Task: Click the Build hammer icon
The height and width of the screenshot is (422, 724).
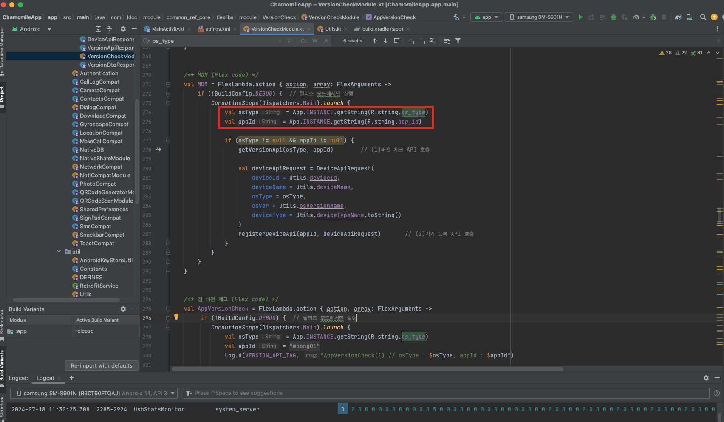Action: [456, 17]
